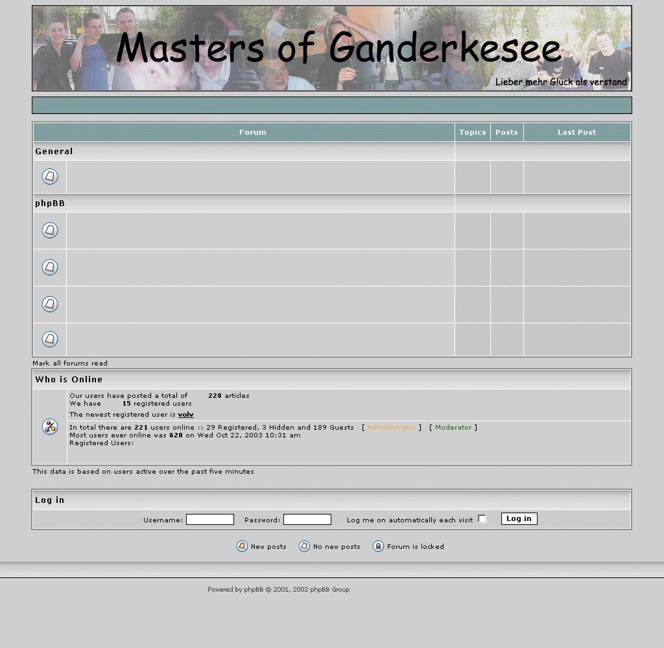664x648 pixels.
Task: Click the Password input field
Action: click(307, 519)
